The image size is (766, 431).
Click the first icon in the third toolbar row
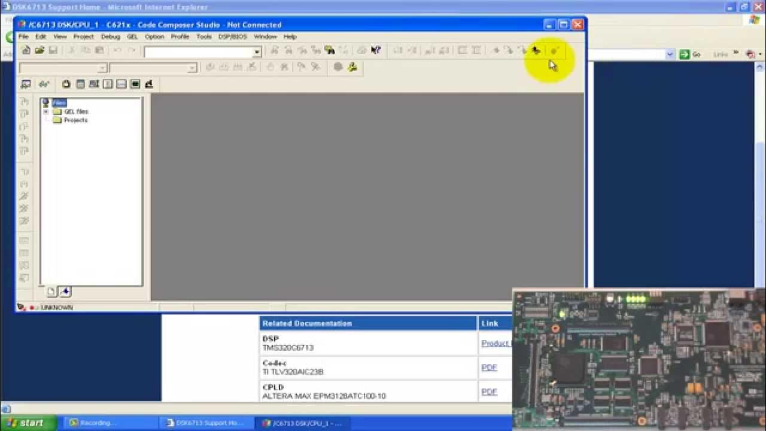[x=26, y=84]
